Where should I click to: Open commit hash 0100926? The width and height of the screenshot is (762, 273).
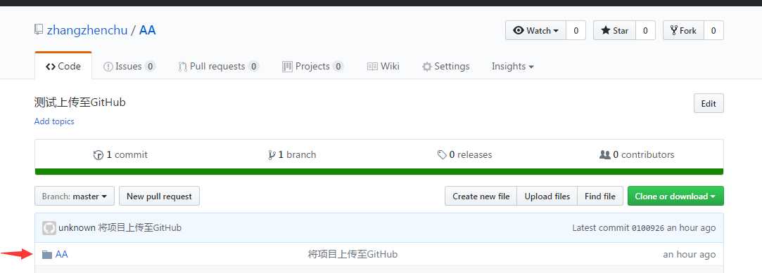[648, 228]
